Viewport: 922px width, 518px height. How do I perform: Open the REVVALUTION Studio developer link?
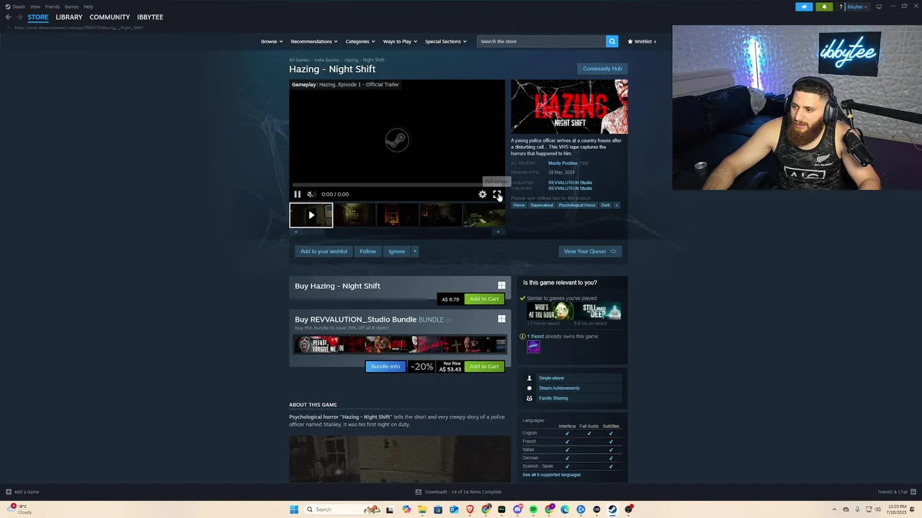(570, 183)
